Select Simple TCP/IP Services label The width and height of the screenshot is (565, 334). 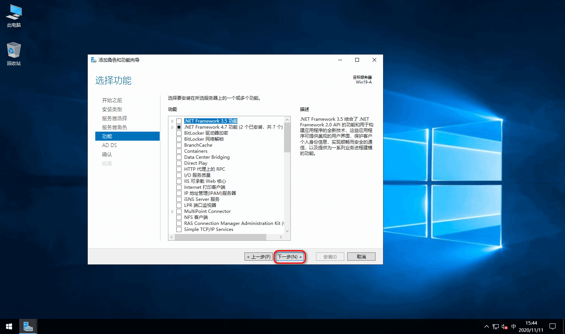coord(209,229)
